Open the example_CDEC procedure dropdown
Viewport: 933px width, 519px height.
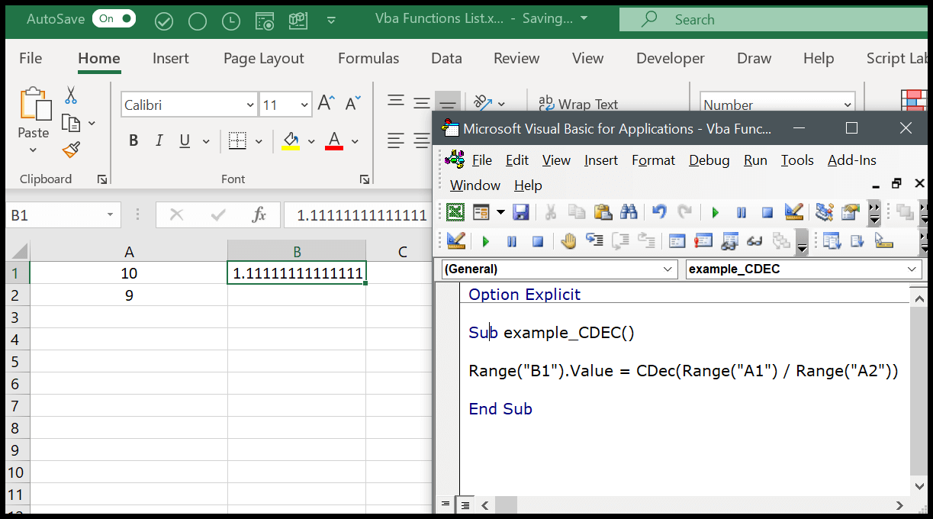[x=913, y=269]
